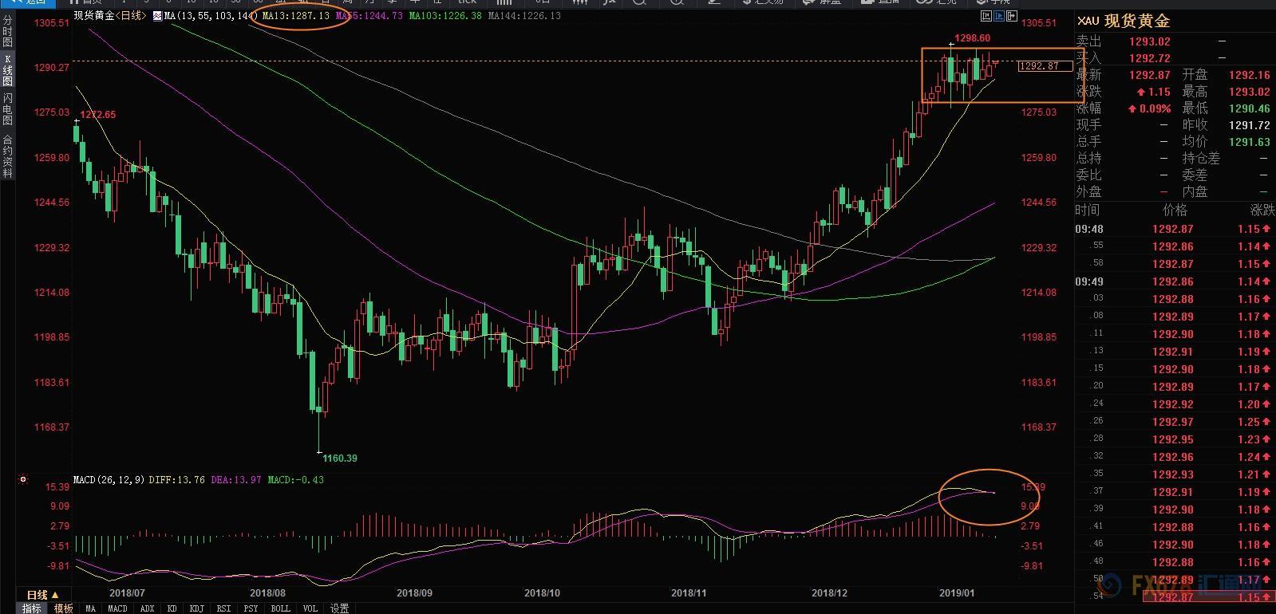Click the DEA:13.97 value label
The height and width of the screenshot is (614, 1276).
(236, 480)
